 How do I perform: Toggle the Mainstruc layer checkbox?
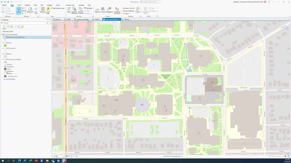click(x=5, y=54)
